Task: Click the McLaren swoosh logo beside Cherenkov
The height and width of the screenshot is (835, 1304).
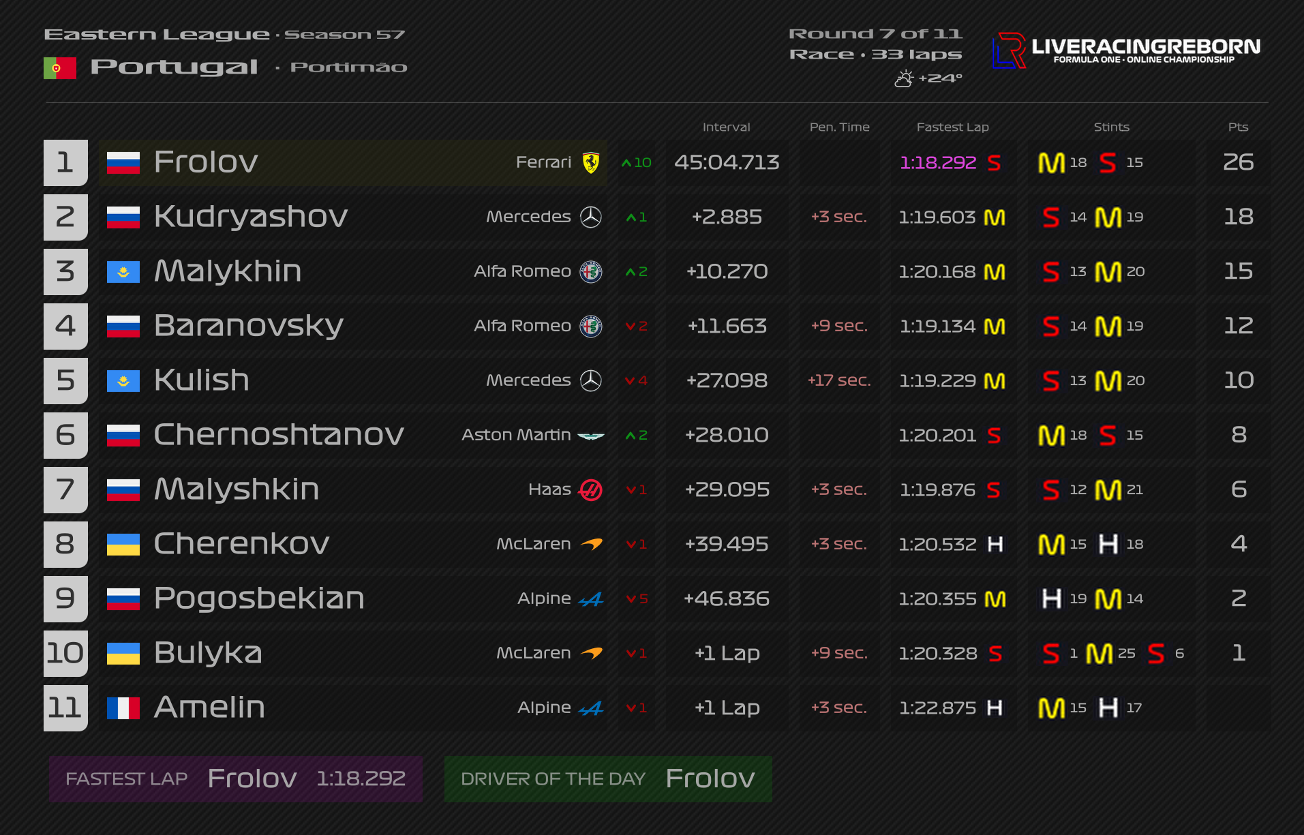Action: click(x=591, y=543)
